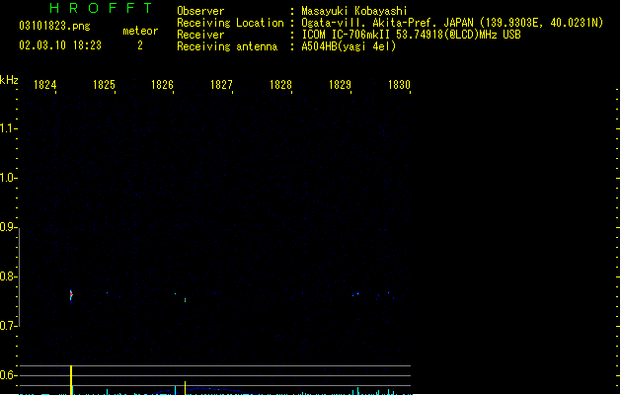The width and height of the screenshot is (621, 395).
Task: Click the 1825 time axis label
Action: [105, 85]
